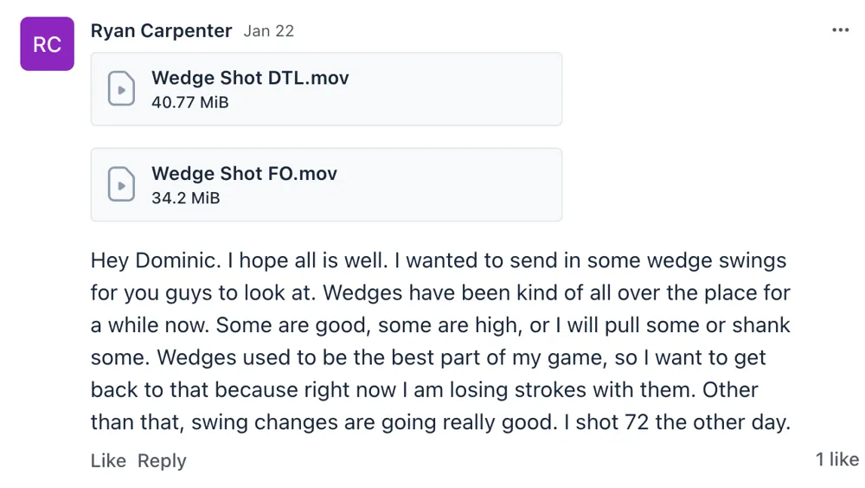Reply to Ryan Carpenter's comment
Screen dimensions: 865x488
pos(162,460)
